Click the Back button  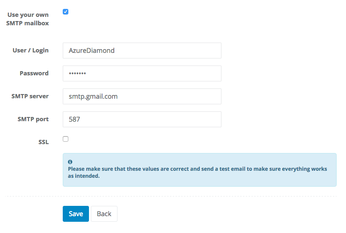pos(104,214)
